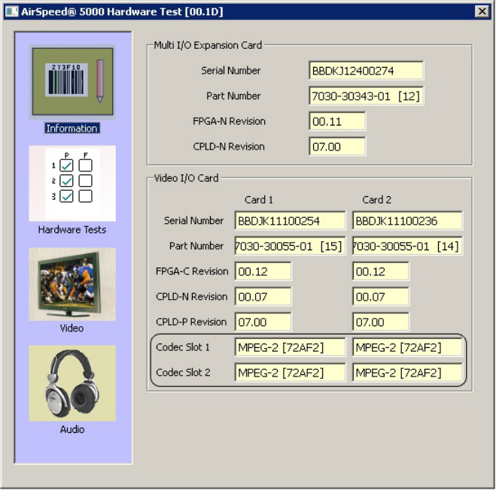Open the Information barcode icon

72,82
